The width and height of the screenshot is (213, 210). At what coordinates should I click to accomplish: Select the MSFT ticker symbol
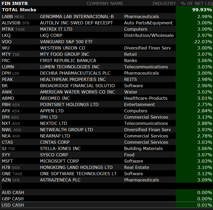click(x=7, y=161)
